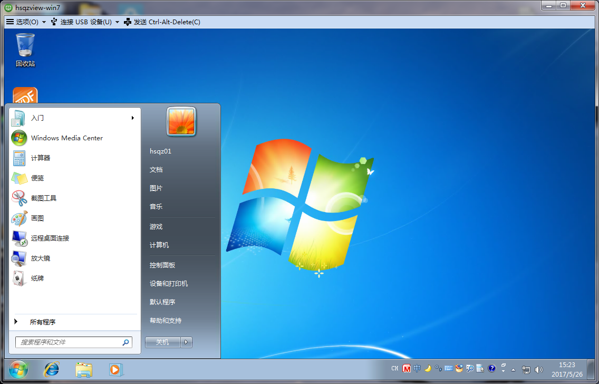Toggle the punctuation mode icon
This screenshot has height=384, width=599.
439,368
